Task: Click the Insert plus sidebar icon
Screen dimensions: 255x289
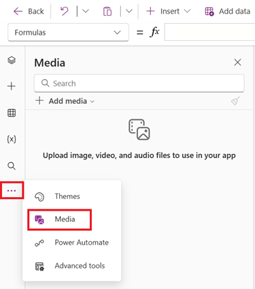Action: (12, 87)
